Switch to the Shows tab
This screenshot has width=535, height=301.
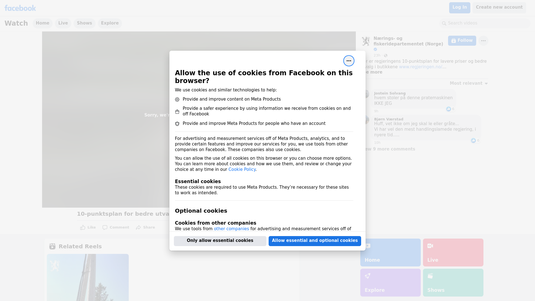click(84, 23)
